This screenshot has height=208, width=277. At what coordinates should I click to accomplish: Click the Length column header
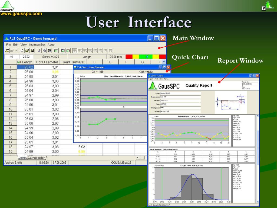pyautogui.click(x=25, y=62)
